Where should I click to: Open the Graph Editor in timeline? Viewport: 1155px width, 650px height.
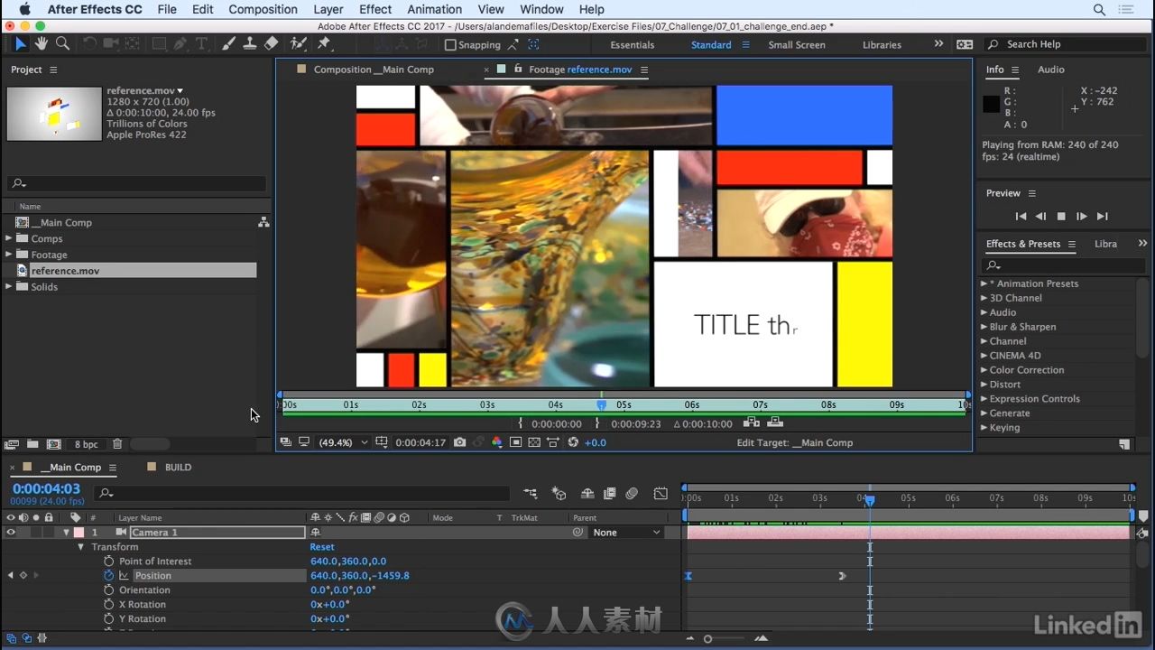tap(661, 494)
